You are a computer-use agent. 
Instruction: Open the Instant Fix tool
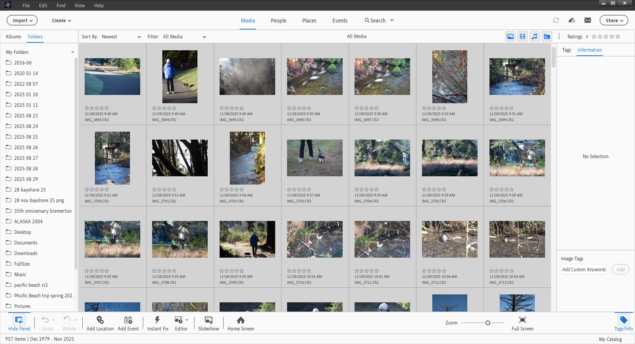pyautogui.click(x=158, y=323)
